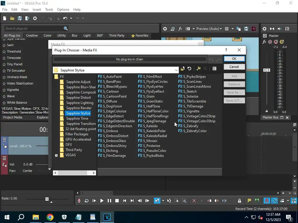The width and height of the screenshot is (298, 223).
Task: Open track 2 hamburger menu
Action: 4,158
